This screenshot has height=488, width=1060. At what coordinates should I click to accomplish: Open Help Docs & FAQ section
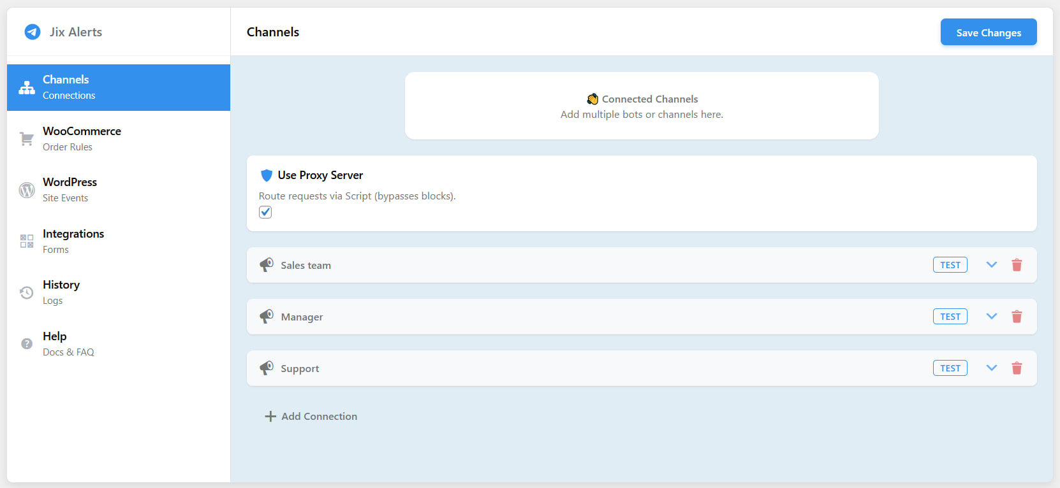119,344
